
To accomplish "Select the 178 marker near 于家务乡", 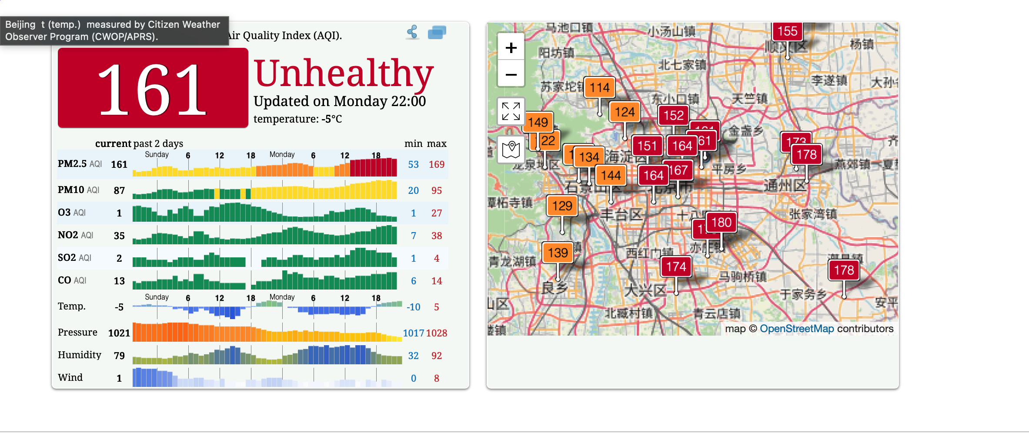I will click(x=844, y=270).
